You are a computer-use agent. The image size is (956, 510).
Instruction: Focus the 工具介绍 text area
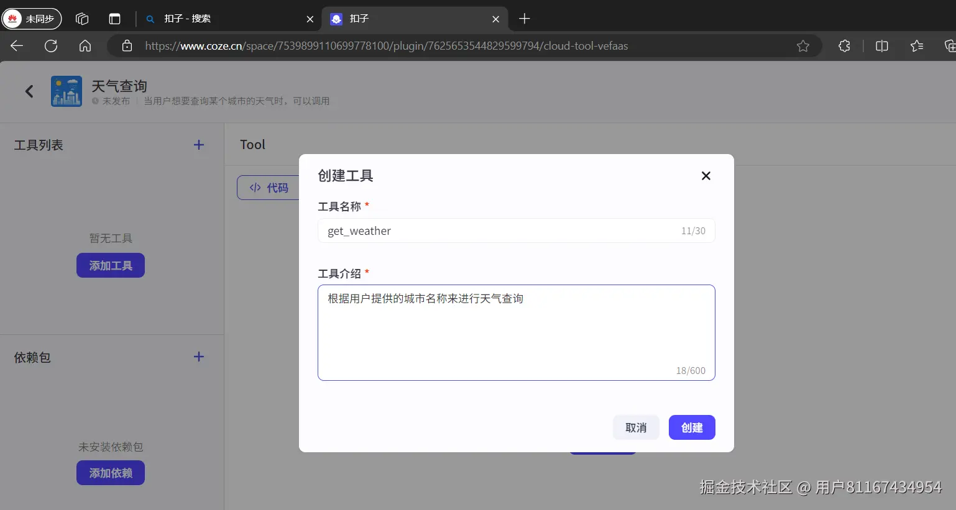tap(517, 332)
